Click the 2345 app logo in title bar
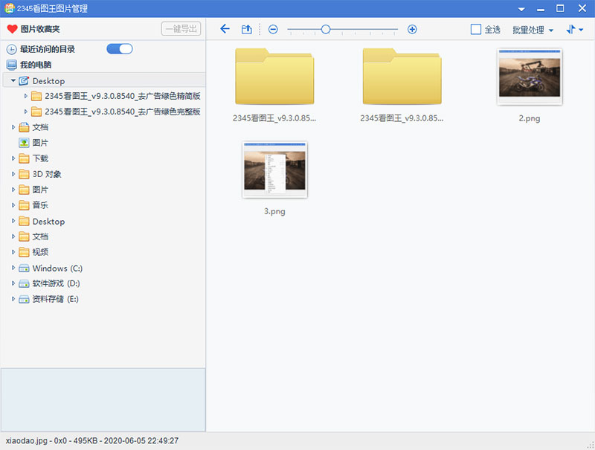The height and width of the screenshot is (450, 595). (9, 8)
